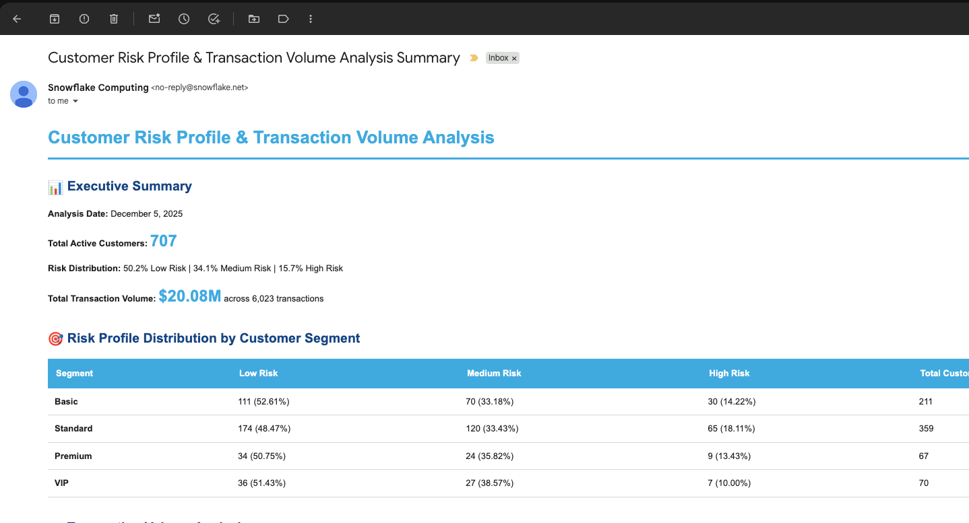Remove the Inbox label with its x
The height and width of the screenshot is (523, 969).
(x=515, y=58)
